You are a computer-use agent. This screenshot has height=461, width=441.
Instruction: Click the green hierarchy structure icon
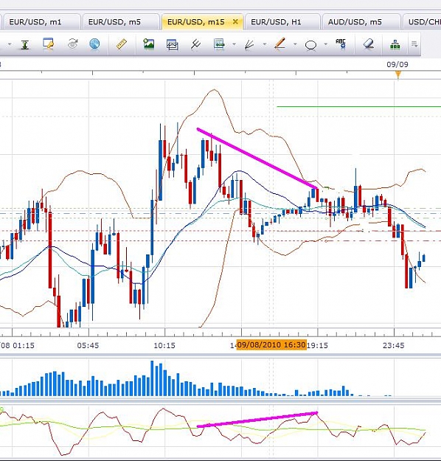395,45
